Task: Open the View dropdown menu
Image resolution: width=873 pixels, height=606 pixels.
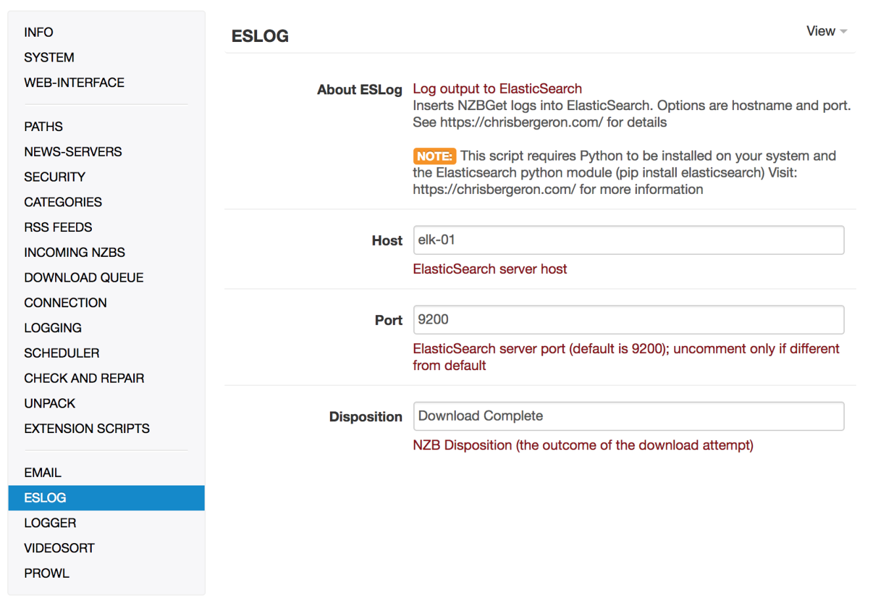Action: point(826,31)
